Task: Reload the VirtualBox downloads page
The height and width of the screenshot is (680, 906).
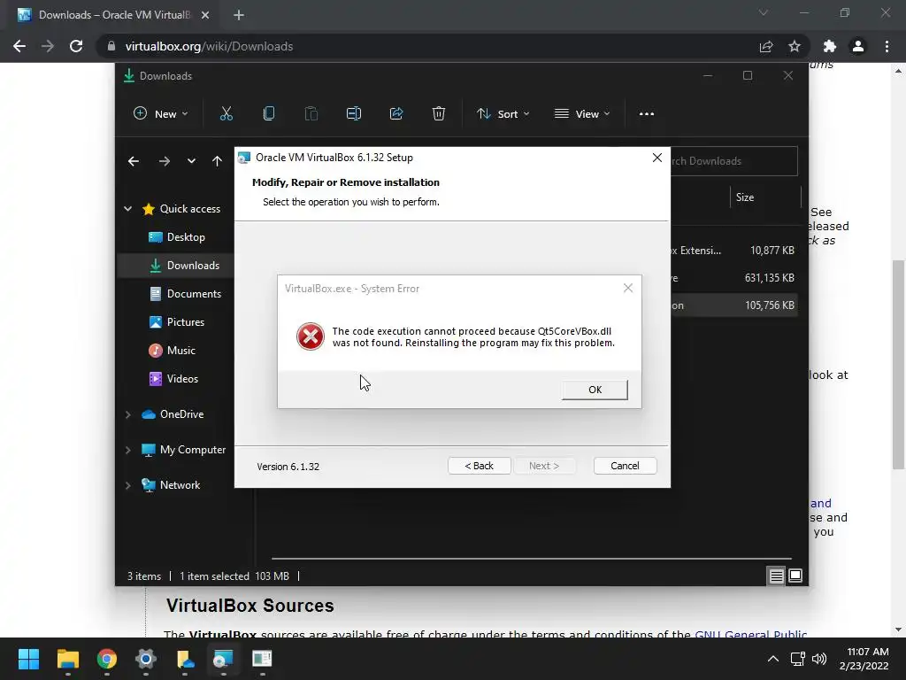Action: tap(76, 46)
